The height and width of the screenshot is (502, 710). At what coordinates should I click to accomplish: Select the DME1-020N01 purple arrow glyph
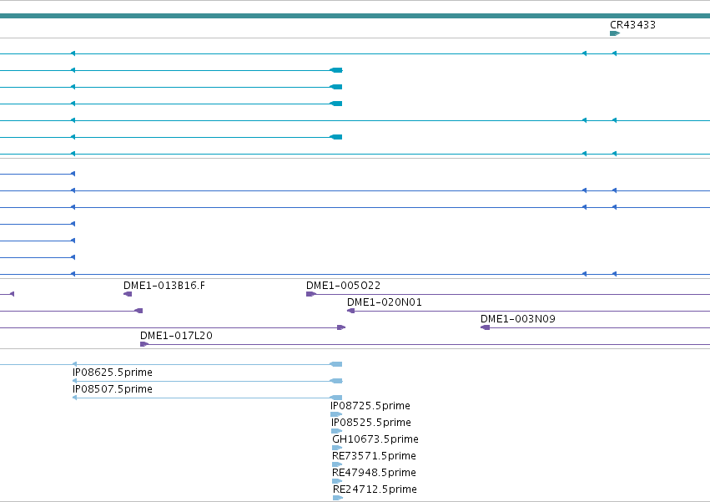[x=351, y=311]
